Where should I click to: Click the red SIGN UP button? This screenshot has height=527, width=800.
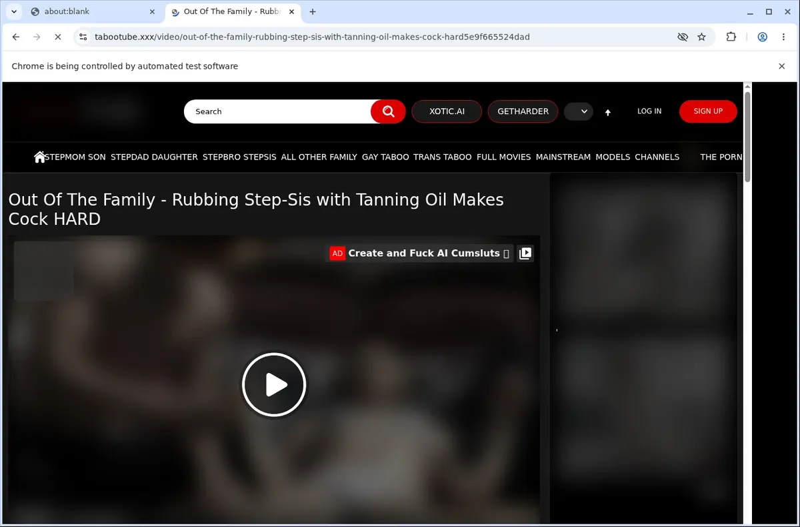coord(708,111)
